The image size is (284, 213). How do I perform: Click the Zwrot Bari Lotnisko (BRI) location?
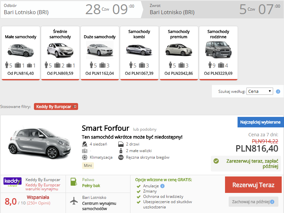click(x=172, y=12)
